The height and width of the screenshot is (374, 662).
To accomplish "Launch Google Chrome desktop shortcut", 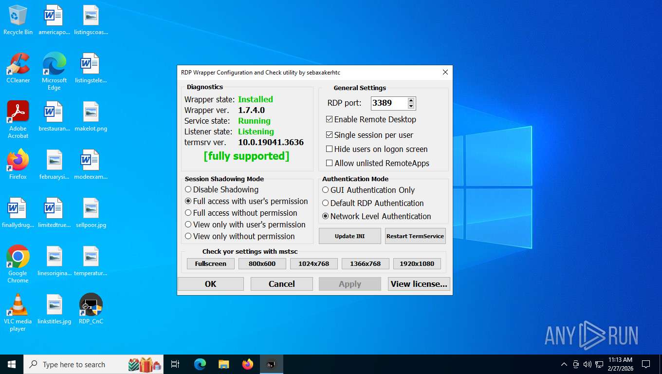I will (18, 264).
